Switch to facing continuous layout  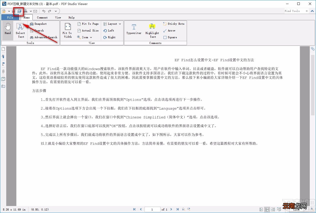[279, 209]
